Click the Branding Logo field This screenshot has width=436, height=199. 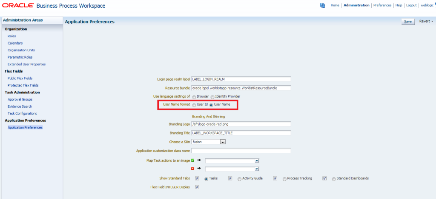pyautogui.click(x=241, y=124)
